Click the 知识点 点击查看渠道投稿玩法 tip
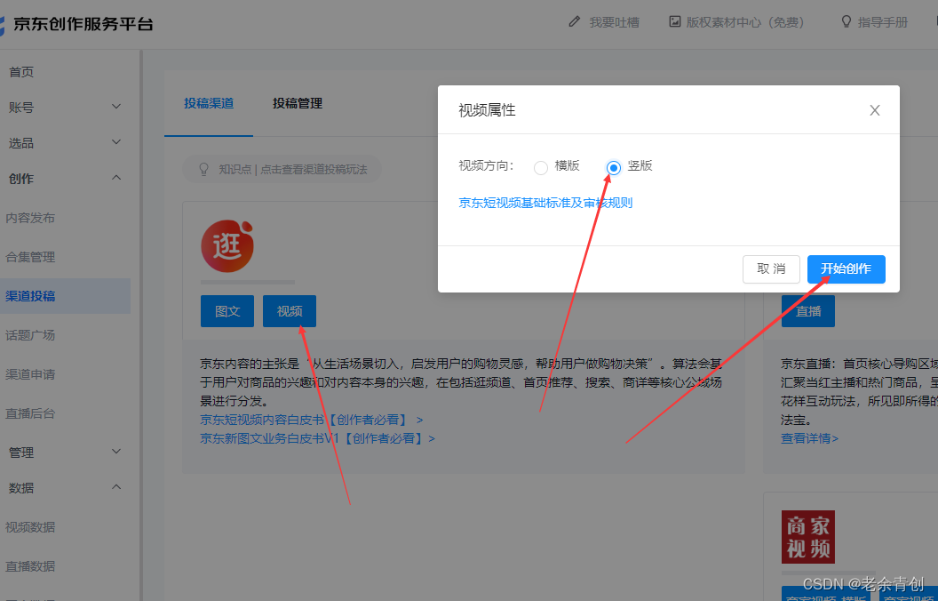The height and width of the screenshot is (601, 938). (x=282, y=170)
